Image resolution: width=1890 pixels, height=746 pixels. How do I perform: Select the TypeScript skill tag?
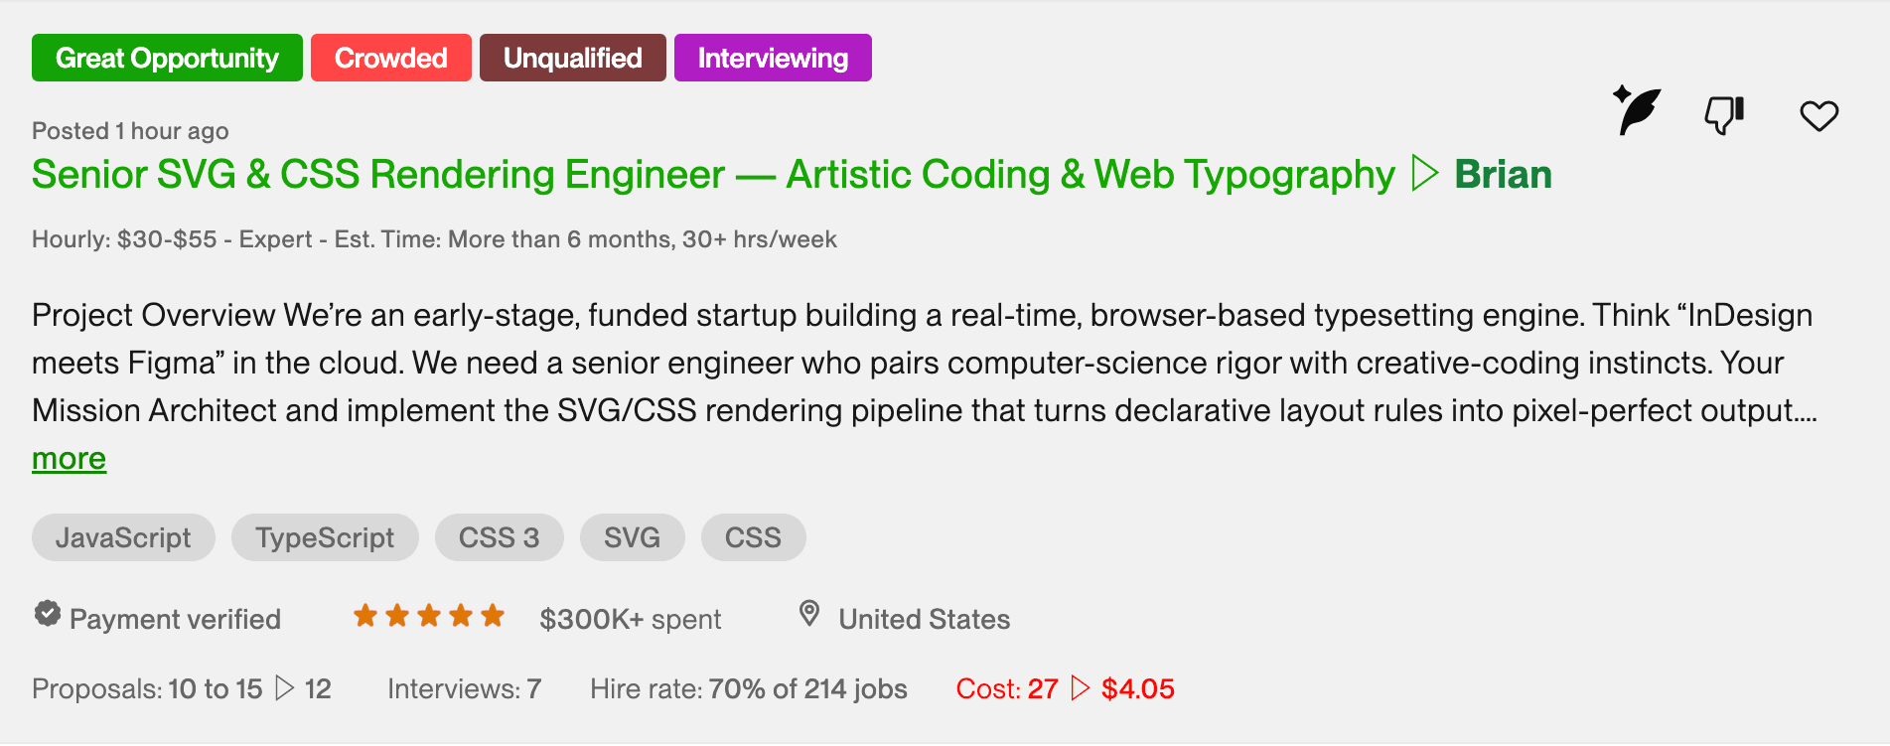[325, 537]
